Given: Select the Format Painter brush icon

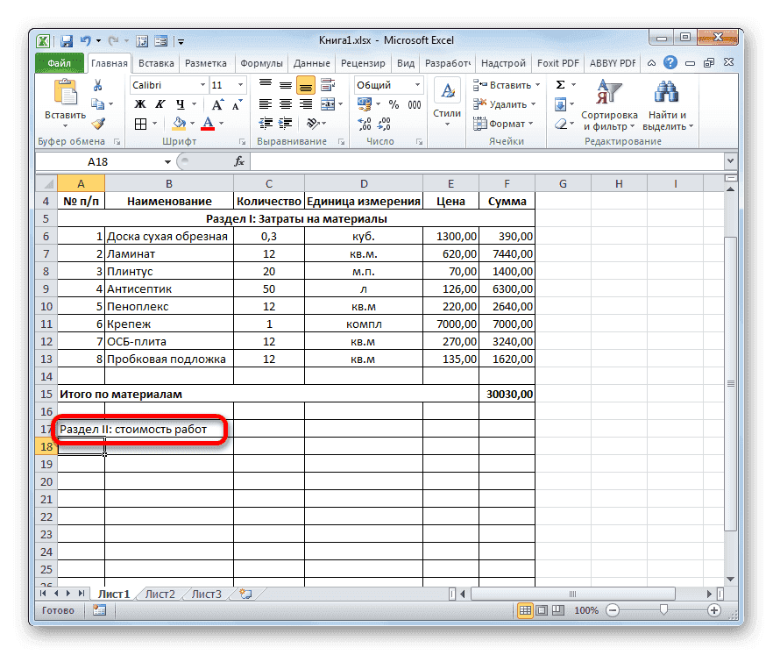Looking at the screenshot, I should pyautogui.click(x=96, y=122).
